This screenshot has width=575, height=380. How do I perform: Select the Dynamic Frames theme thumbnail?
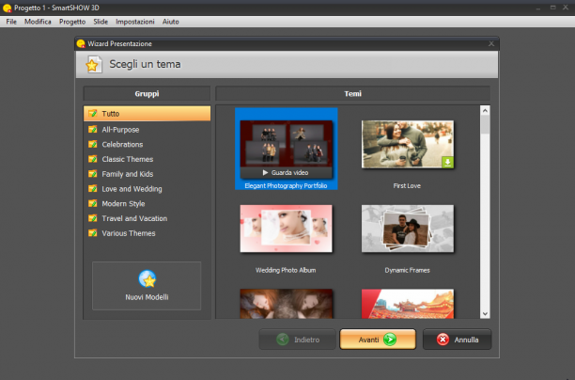pyautogui.click(x=408, y=229)
